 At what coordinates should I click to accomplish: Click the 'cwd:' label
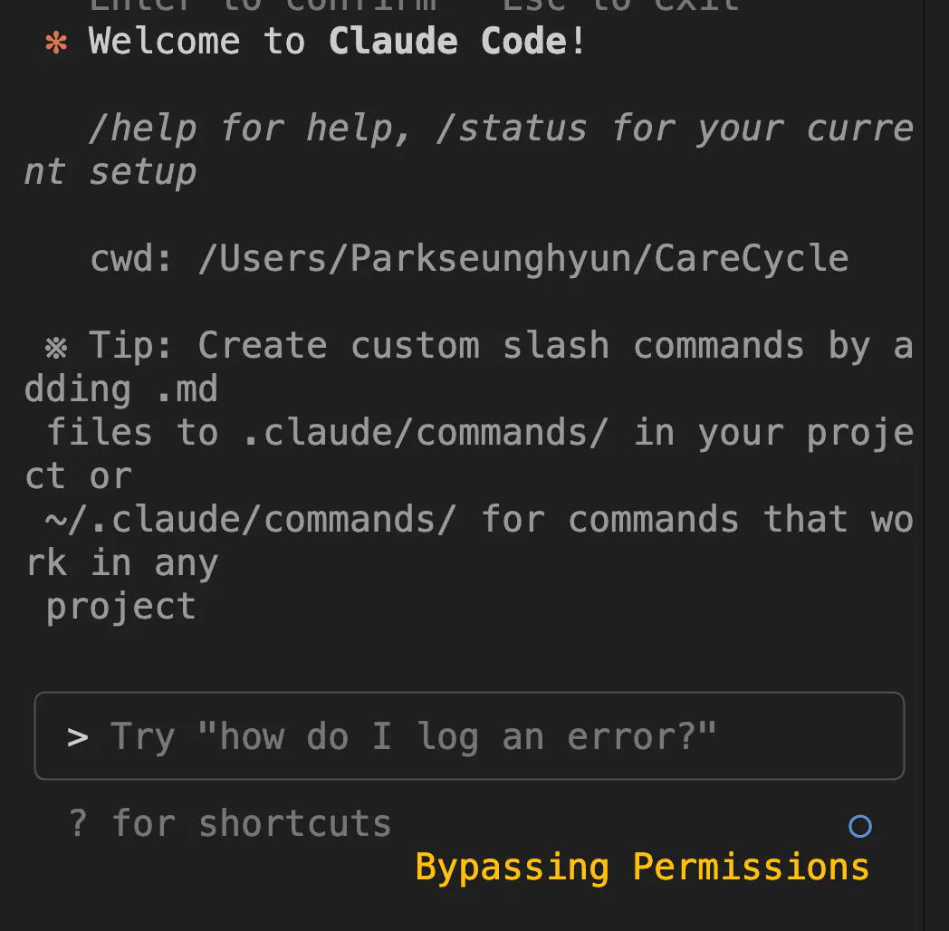[x=131, y=259]
